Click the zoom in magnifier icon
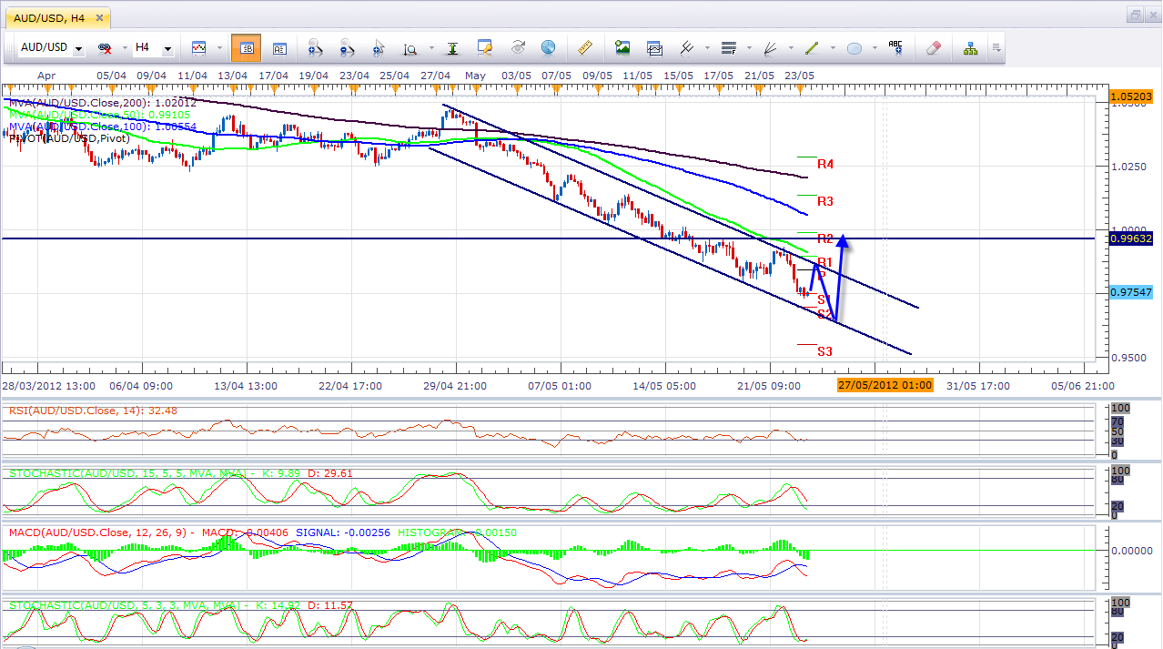The image size is (1163, 649). point(316,47)
